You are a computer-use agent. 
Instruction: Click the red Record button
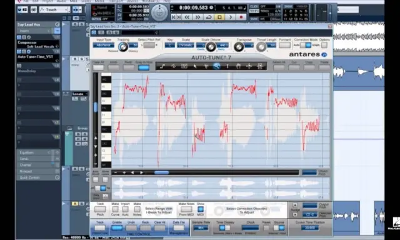241,17
